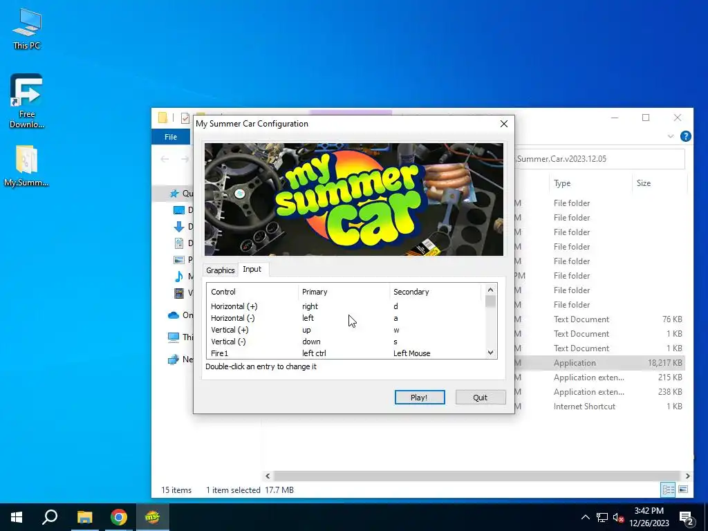Select the Horizontal (+) control row
708x531 pixels.
[x=344, y=306]
